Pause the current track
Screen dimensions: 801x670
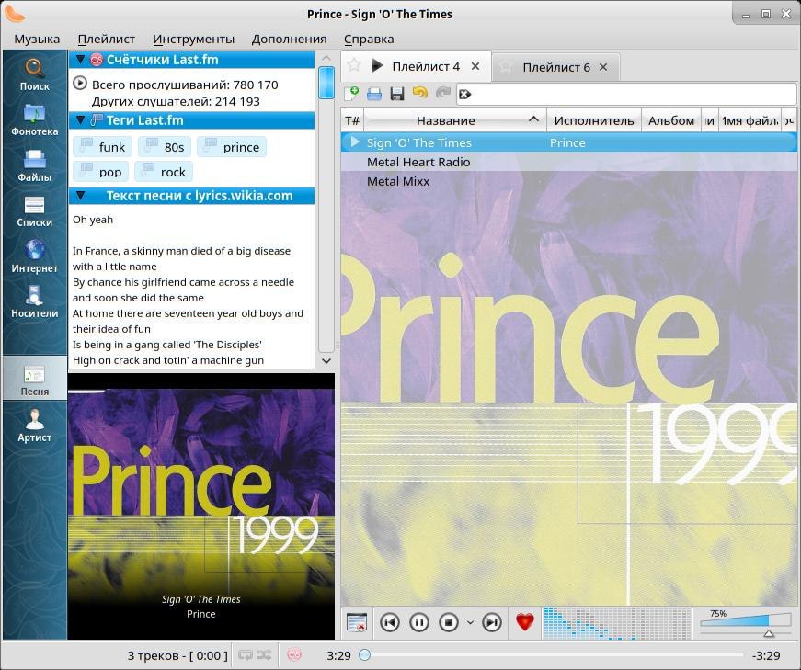(418, 622)
